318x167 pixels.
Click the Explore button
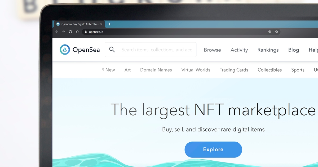click(213, 150)
